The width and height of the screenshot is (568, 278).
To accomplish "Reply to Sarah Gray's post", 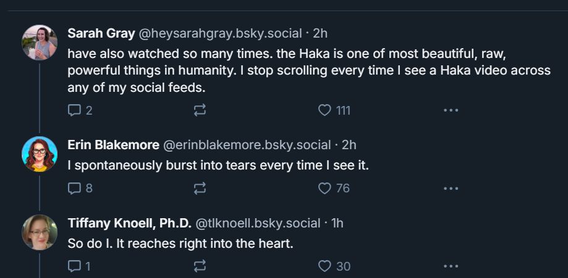I will tap(75, 110).
